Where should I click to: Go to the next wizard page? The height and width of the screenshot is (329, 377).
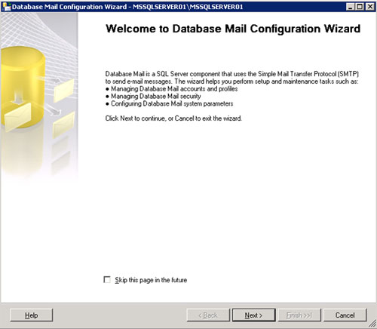pyautogui.click(x=253, y=315)
